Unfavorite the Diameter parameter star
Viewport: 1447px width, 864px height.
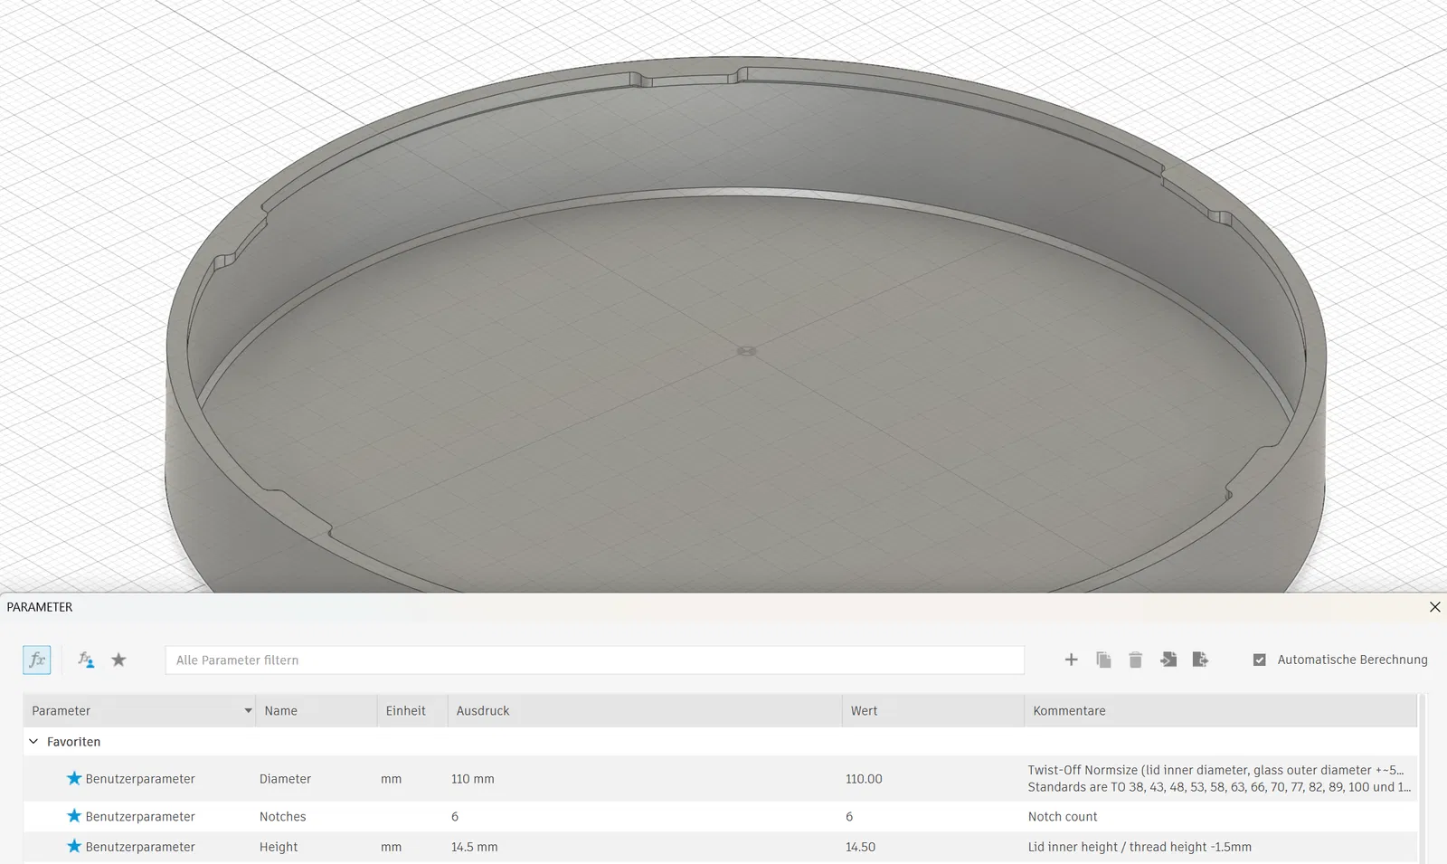point(74,778)
